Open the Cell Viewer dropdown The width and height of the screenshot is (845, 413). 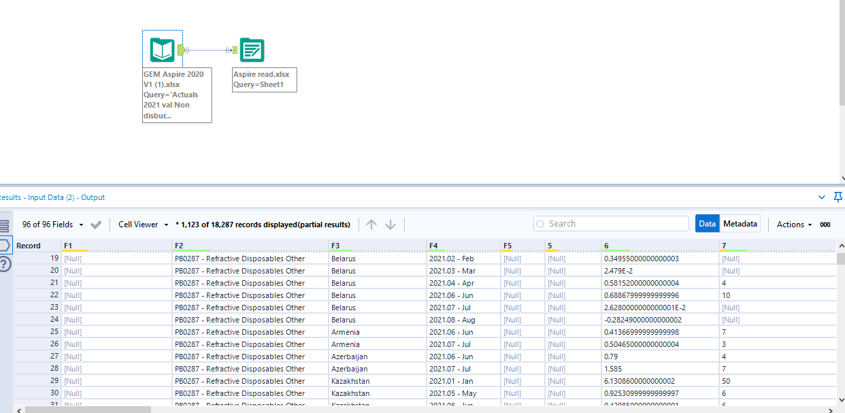[144, 225]
